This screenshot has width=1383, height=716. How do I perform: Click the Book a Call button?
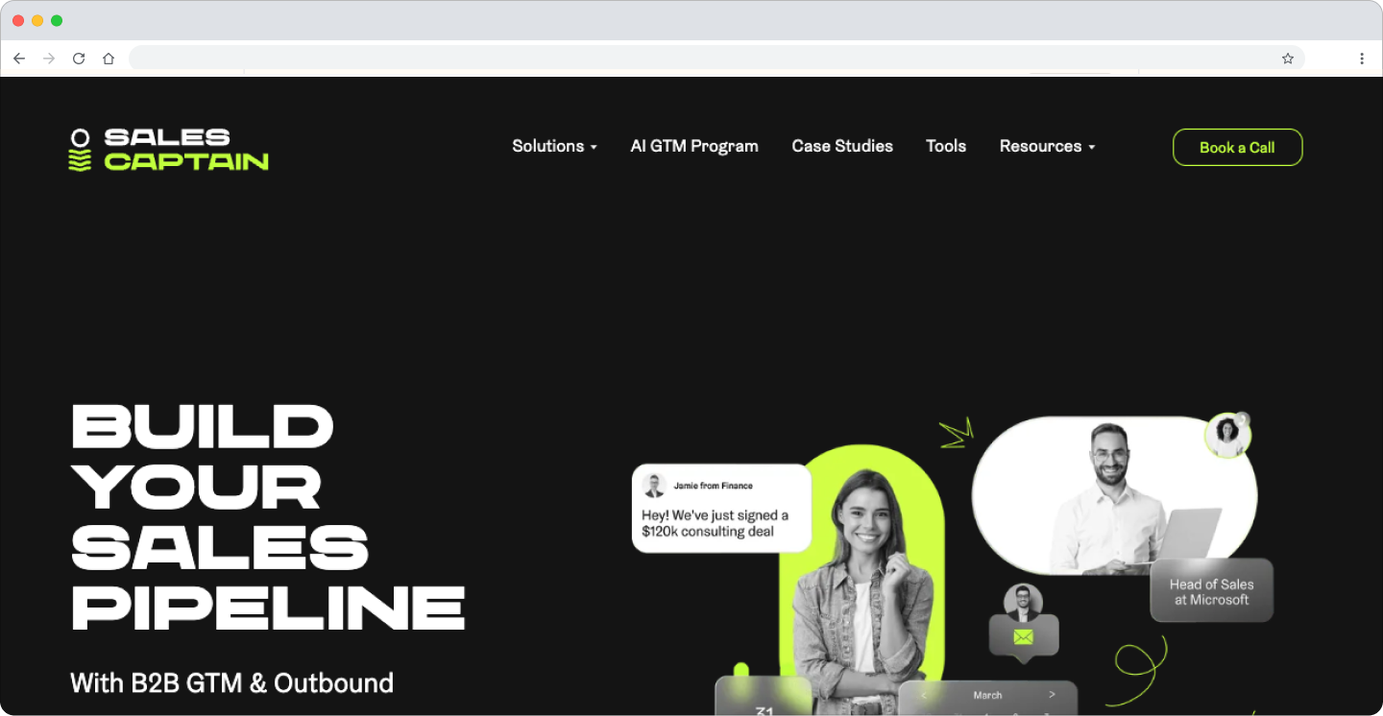click(x=1237, y=147)
